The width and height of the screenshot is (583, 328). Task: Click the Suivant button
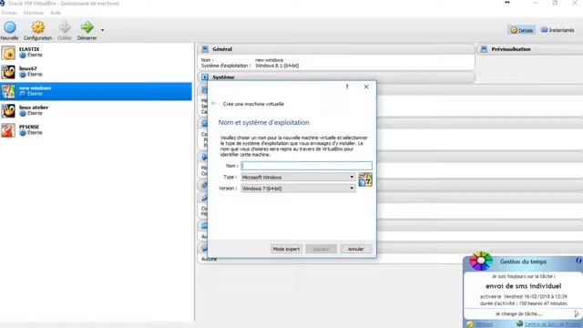click(322, 249)
